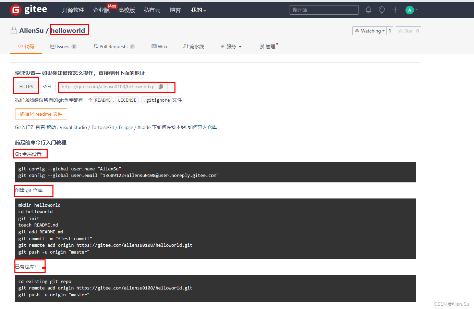
Task: Open the 企业版 menu item
Action: pyautogui.click(x=101, y=10)
